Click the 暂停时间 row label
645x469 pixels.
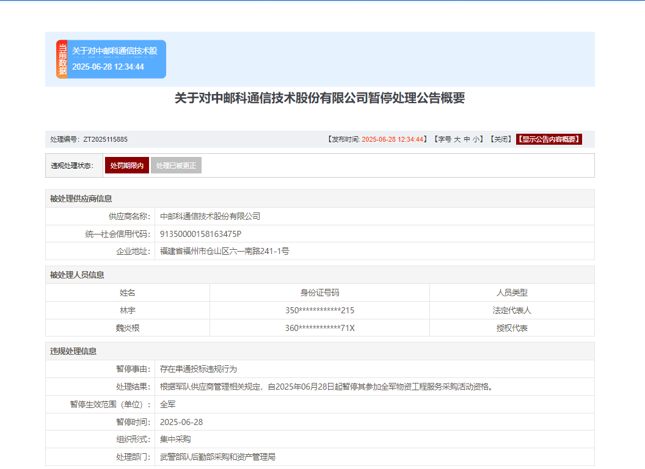(134, 422)
